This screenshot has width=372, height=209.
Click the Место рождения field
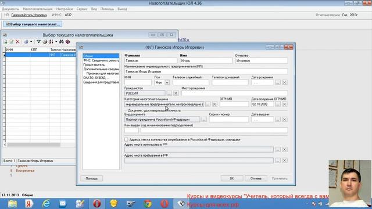(235, 93)
